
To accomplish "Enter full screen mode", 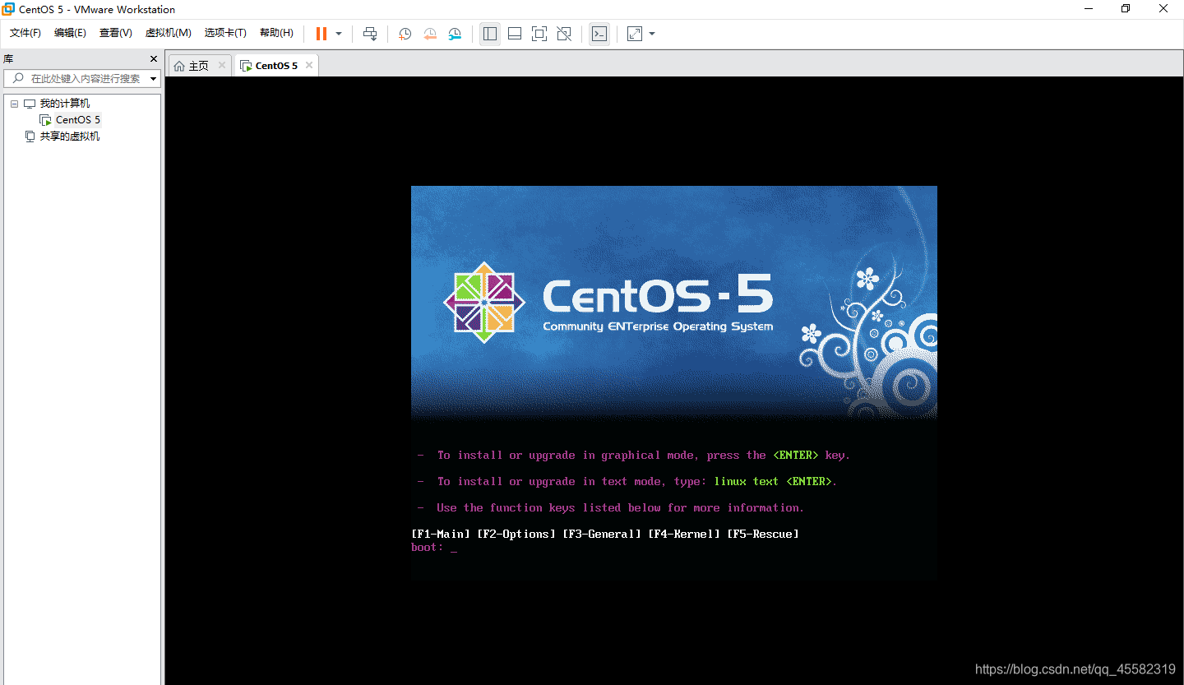I will 539,34.
